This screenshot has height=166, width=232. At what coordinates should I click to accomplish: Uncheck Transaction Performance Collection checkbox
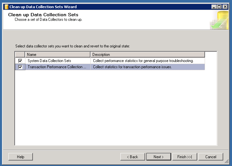[x=20, y=67]
